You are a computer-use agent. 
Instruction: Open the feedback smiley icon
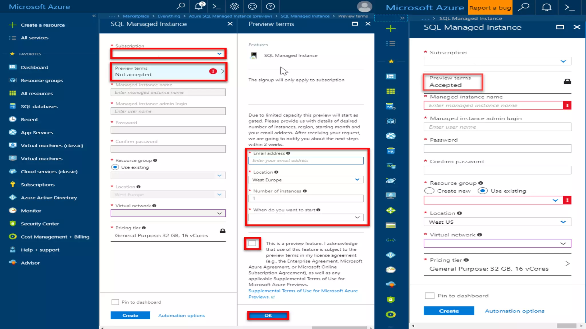tap(252, 6)
